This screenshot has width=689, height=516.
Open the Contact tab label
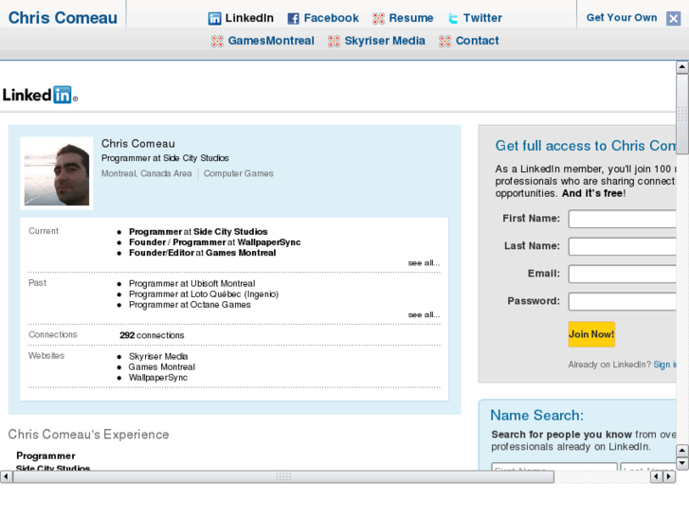pos(478,41)
